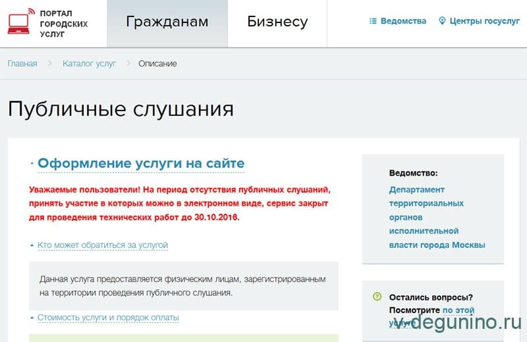Open the Центры госуслуг link
This screenshot has width=527, height=342.
click(484, 21)
